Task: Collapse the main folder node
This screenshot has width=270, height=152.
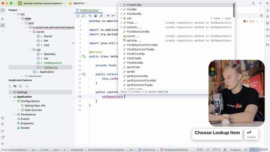Action: pyautogui.click(x=18, y=19)
